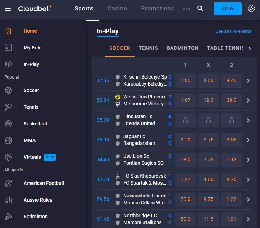The width and height of the screenshot is (260, 228).
Task: Switch to the Sports top tab
Action: pos(84,8)
